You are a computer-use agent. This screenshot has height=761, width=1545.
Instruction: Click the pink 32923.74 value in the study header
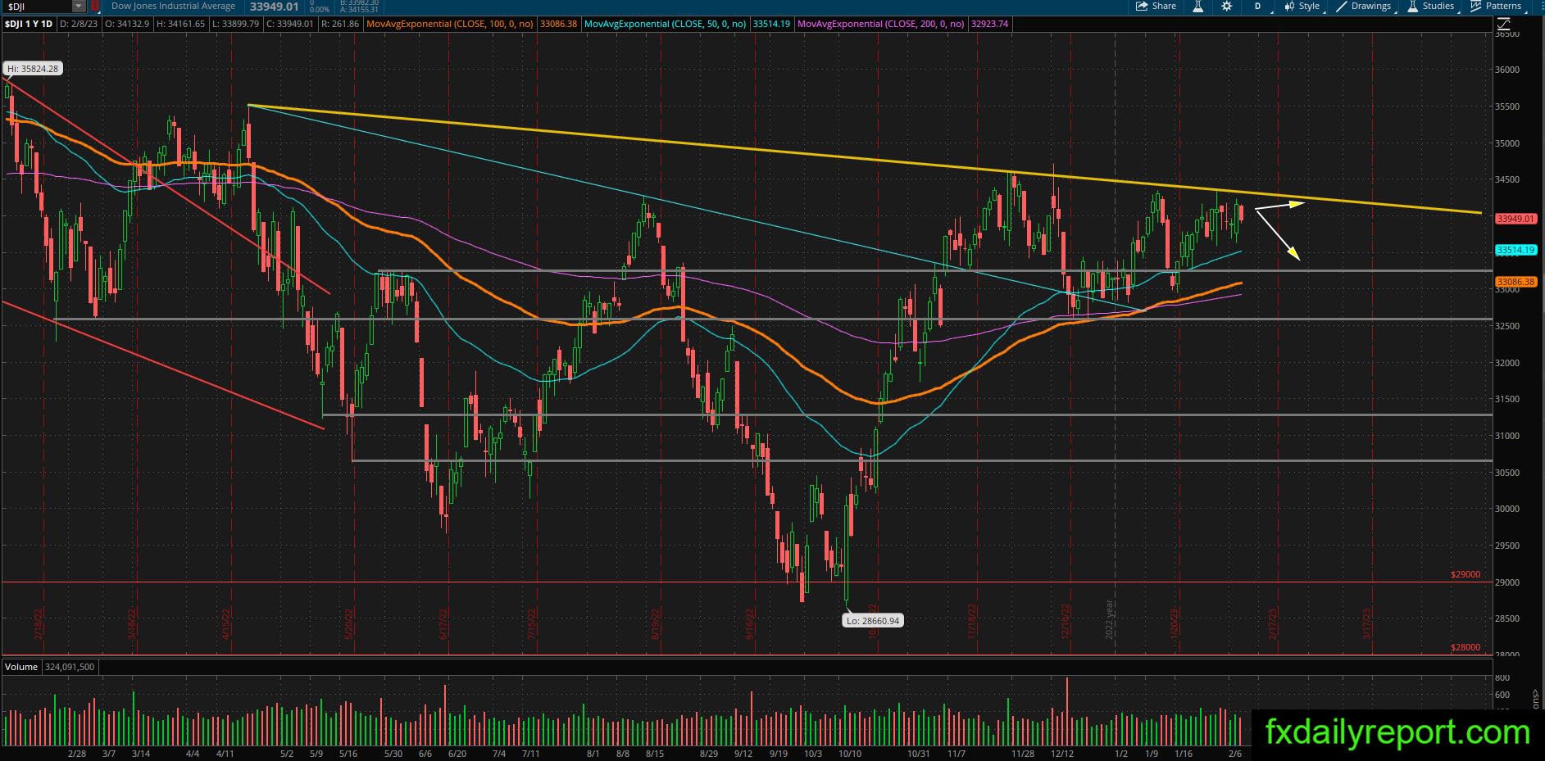tap(990, 25)
